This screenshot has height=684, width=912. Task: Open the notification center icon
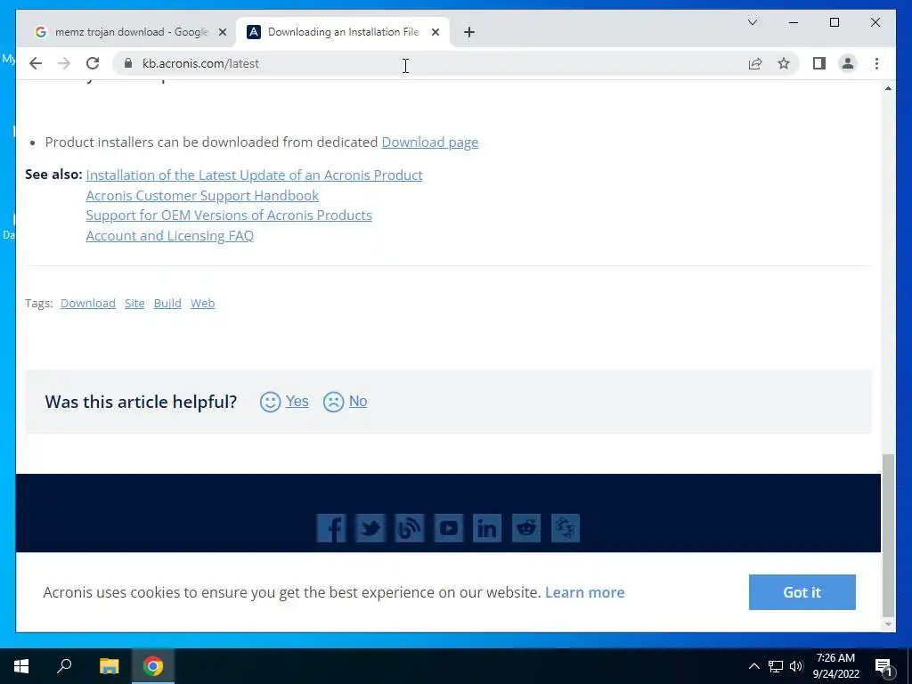point(883,667)
